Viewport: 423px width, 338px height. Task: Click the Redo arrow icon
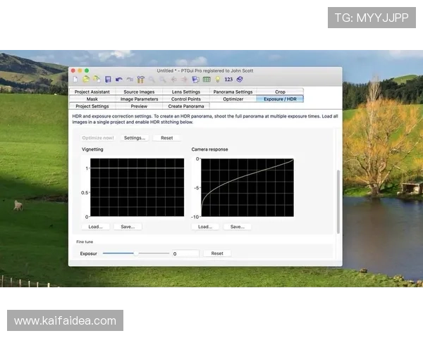pyautogui.click(x=130, y=80)
